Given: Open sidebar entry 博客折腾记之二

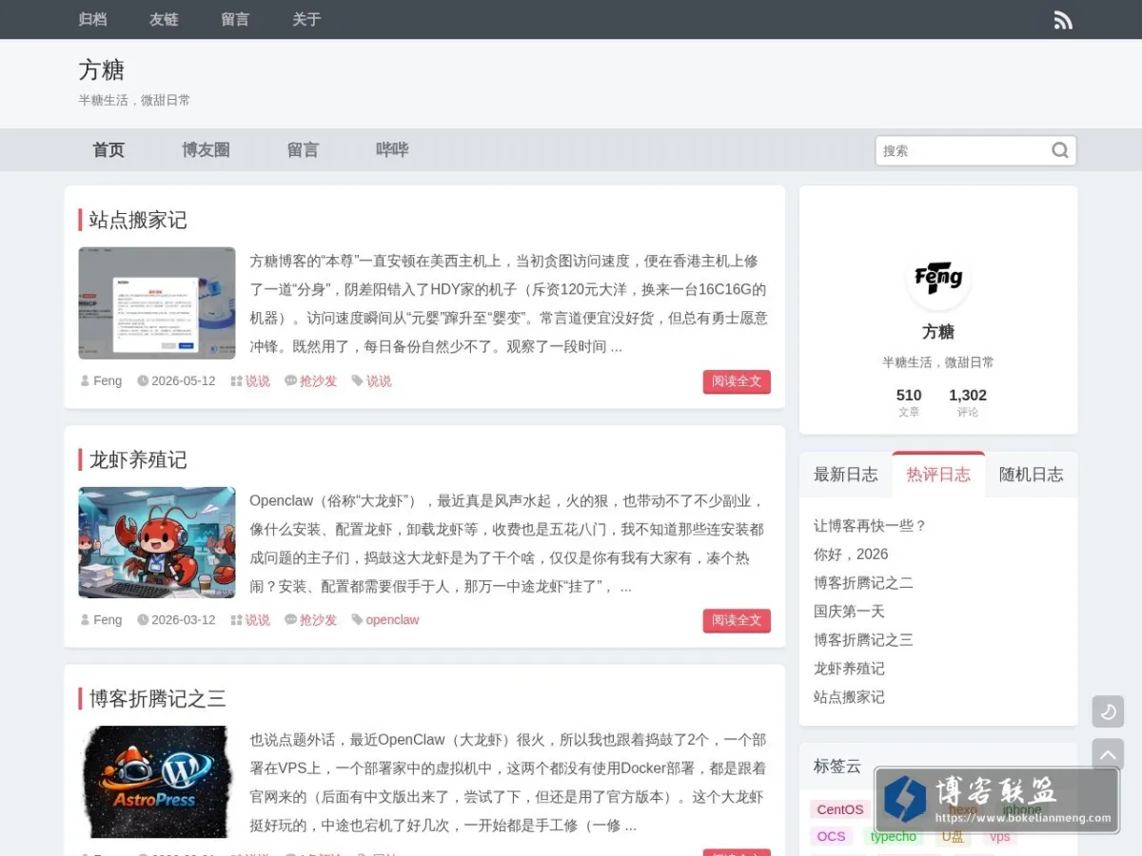Looking at the screenshot, I should (x=863, y=582).
